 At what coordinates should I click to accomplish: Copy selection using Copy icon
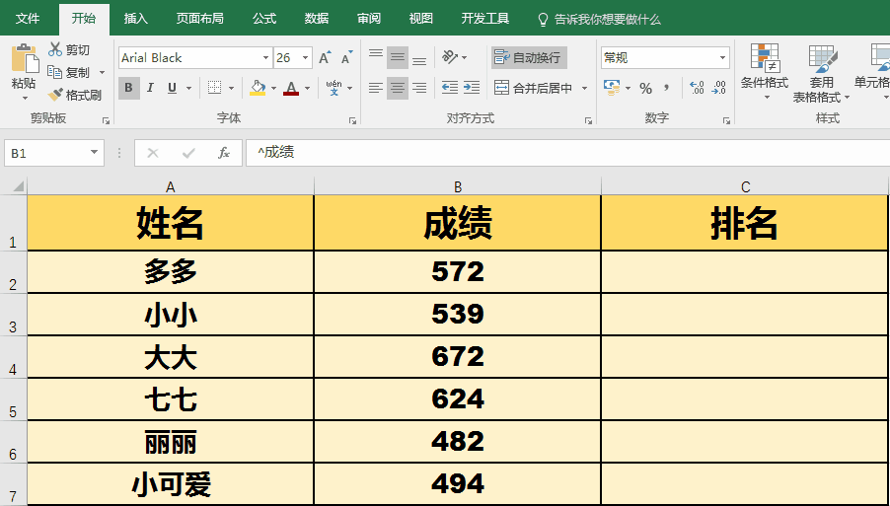(x=54, y=72)
